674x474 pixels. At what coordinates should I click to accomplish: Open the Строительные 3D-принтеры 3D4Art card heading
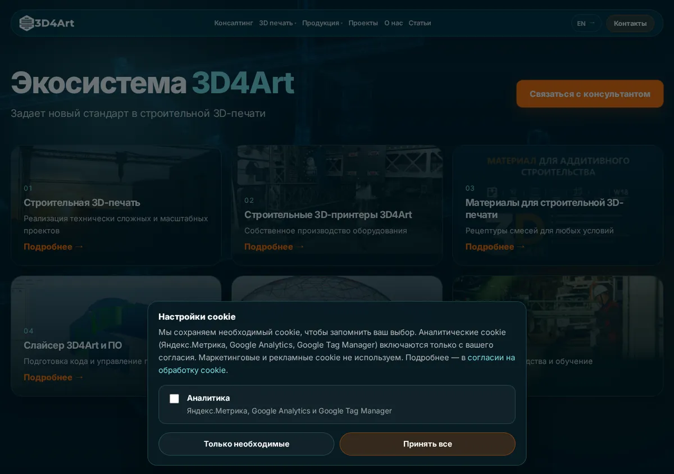pos(328,215)
